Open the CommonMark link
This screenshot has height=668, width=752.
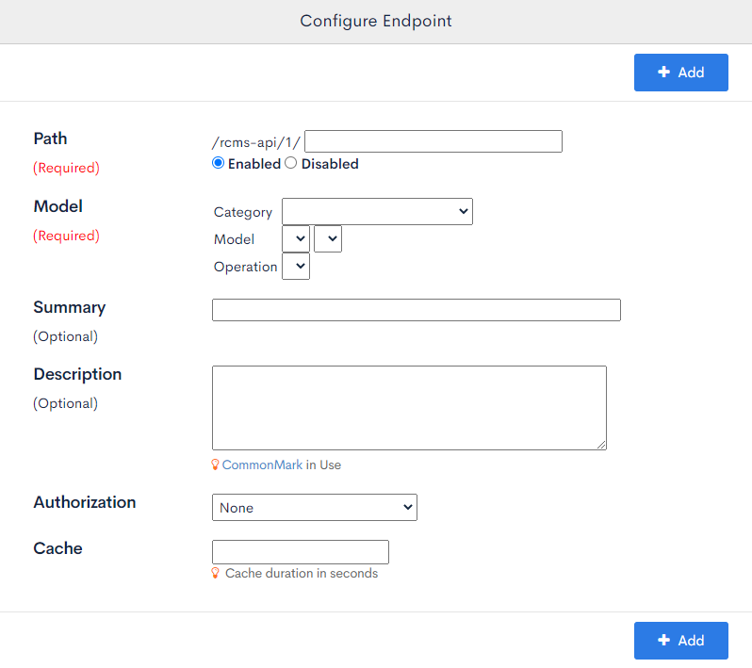pyautogui.click(x=262, y=464)
